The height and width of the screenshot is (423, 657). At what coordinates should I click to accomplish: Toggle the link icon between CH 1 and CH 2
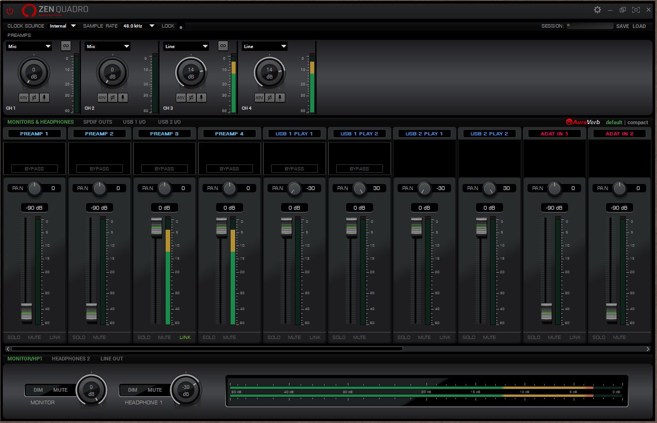[x=66, y=46]
